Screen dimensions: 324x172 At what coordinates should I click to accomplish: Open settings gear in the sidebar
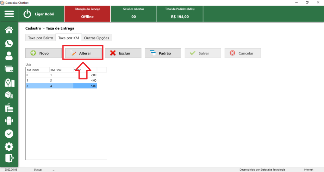(9, 146)
